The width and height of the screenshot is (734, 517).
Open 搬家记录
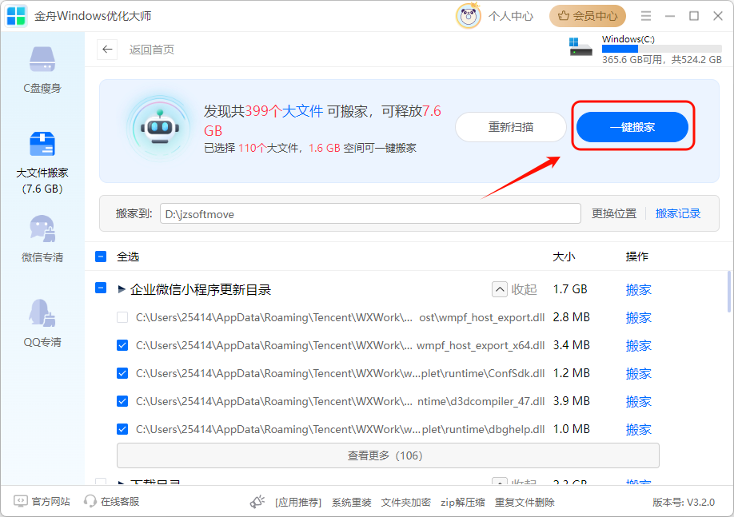tap(678, 213)
